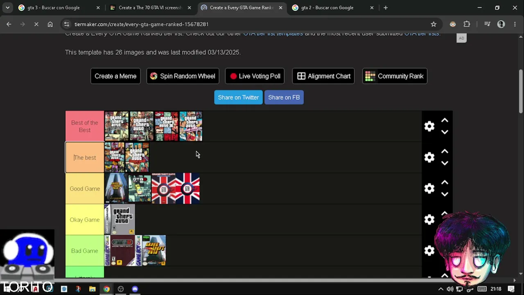Select first Union Jack cover in Good Game tier
Screen dimensions: 524x295
point(163,188)
